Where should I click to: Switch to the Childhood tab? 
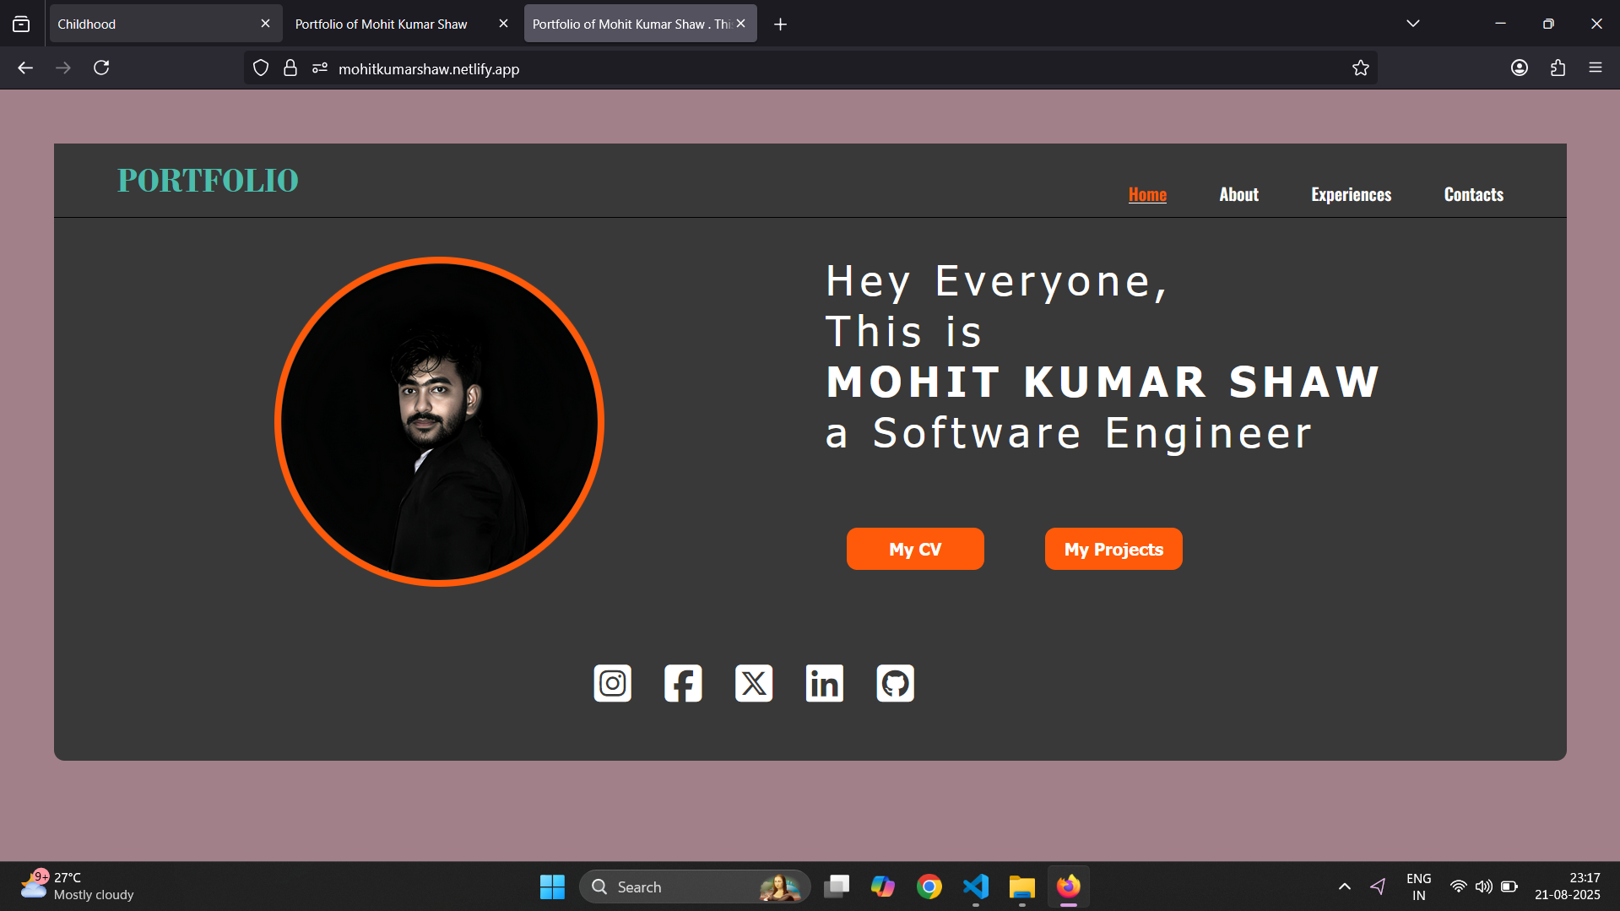[152, 24]
